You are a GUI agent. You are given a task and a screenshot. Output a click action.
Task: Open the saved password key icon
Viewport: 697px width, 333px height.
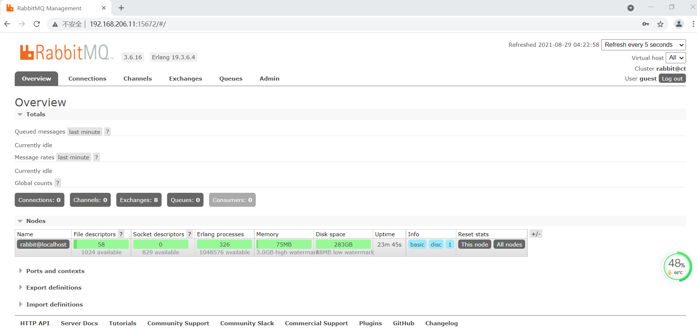645,24
